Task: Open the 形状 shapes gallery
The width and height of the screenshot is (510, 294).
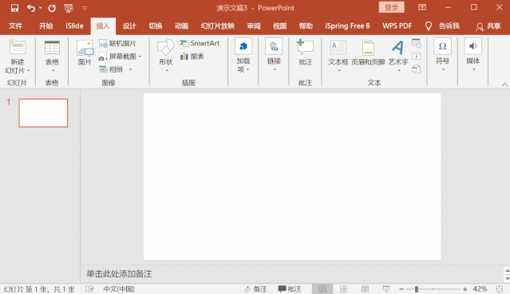Action: pos(166,56)
